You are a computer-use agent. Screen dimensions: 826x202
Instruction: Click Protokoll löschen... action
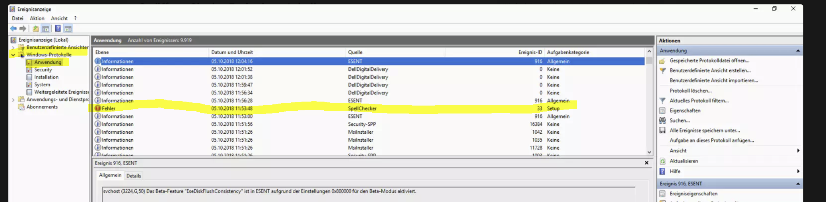[691, 91]
